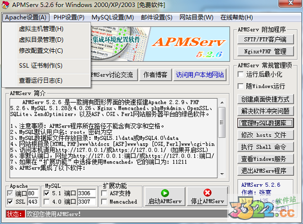
Task: Choose 虚拟主机管理(H) from the Apache menu
Action: [46, 29]
